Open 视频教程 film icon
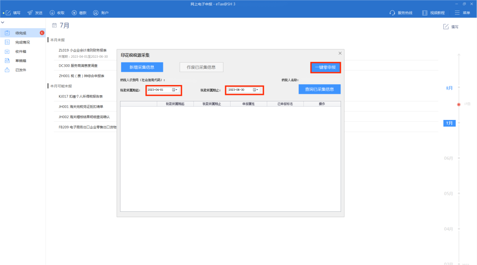The width and height of the screenshot is (477, 265). click(x=424, y=13)
